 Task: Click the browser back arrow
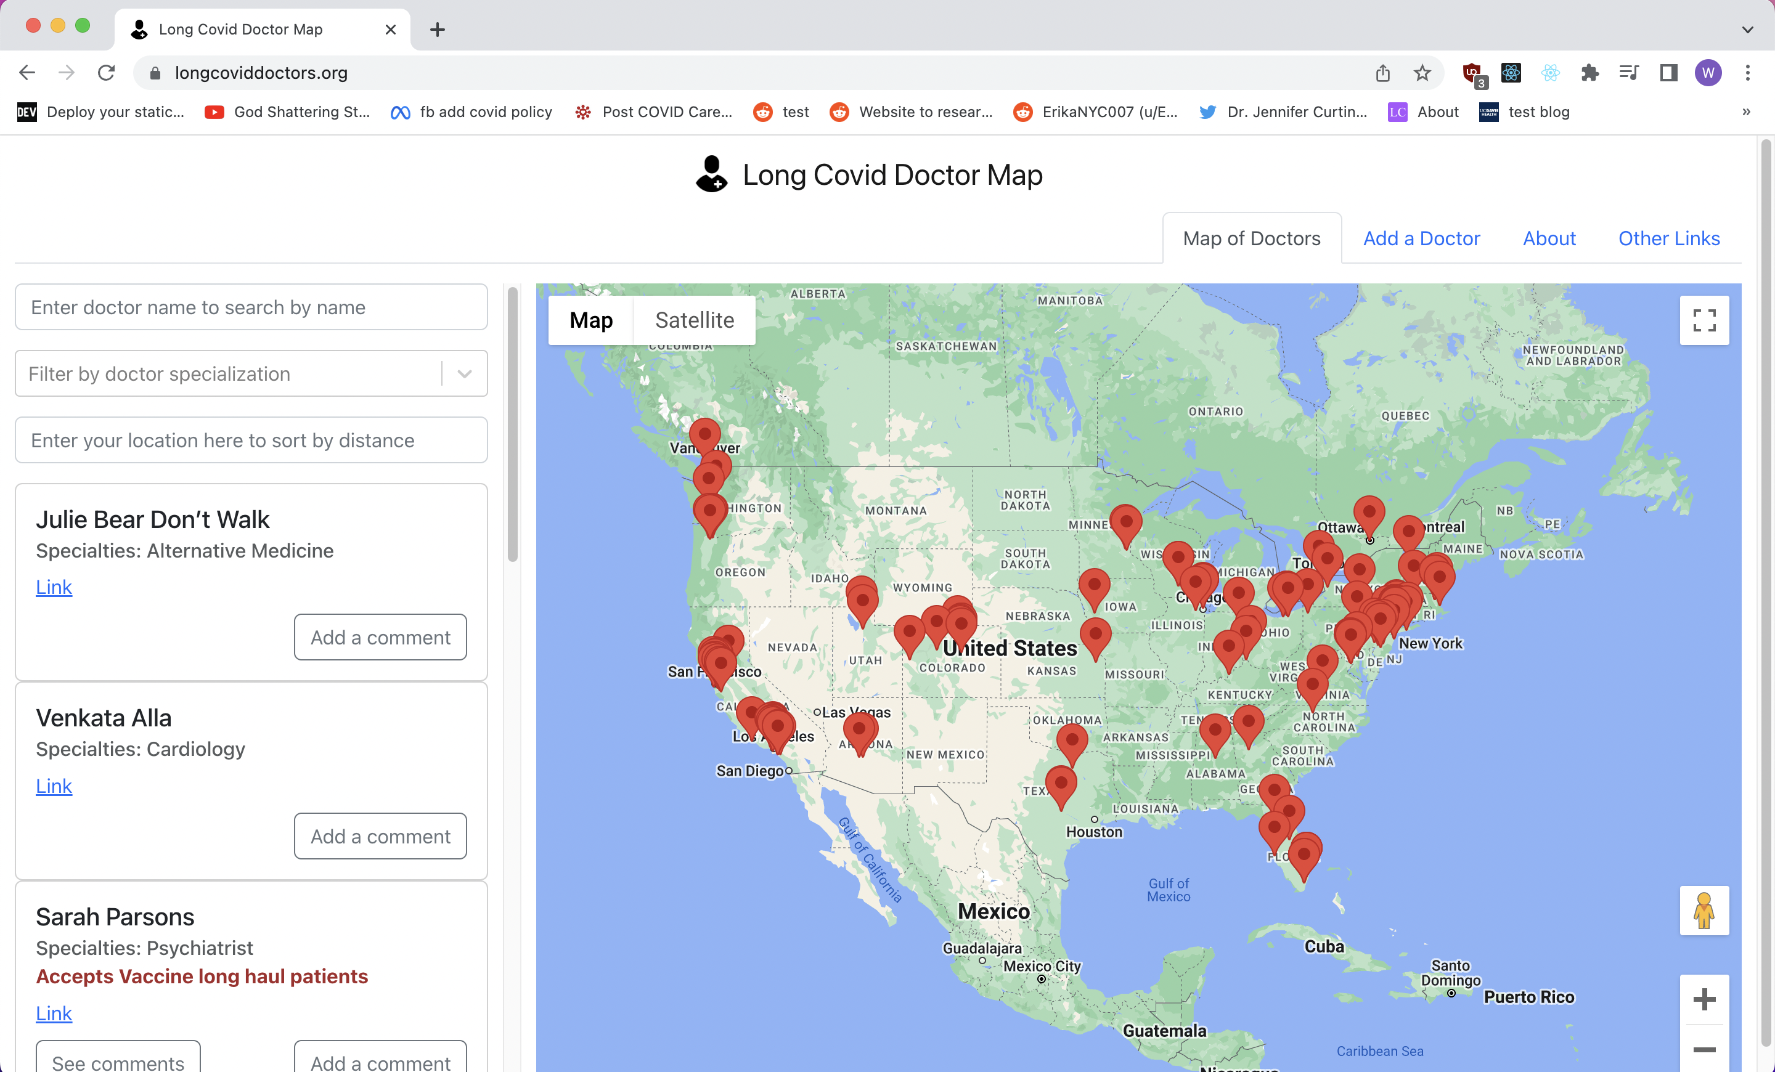pos(27,73)
